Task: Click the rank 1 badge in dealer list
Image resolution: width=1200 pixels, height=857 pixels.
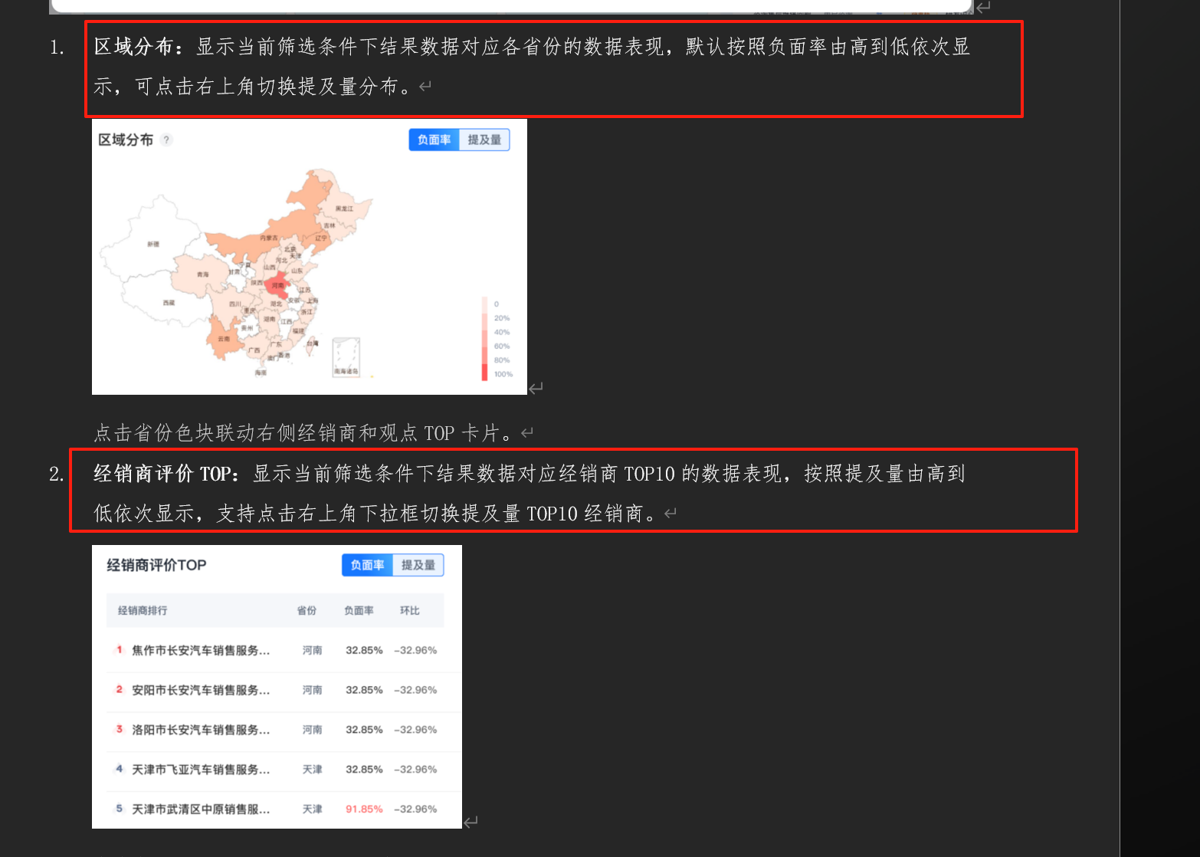Action: (x=120, y=650)
